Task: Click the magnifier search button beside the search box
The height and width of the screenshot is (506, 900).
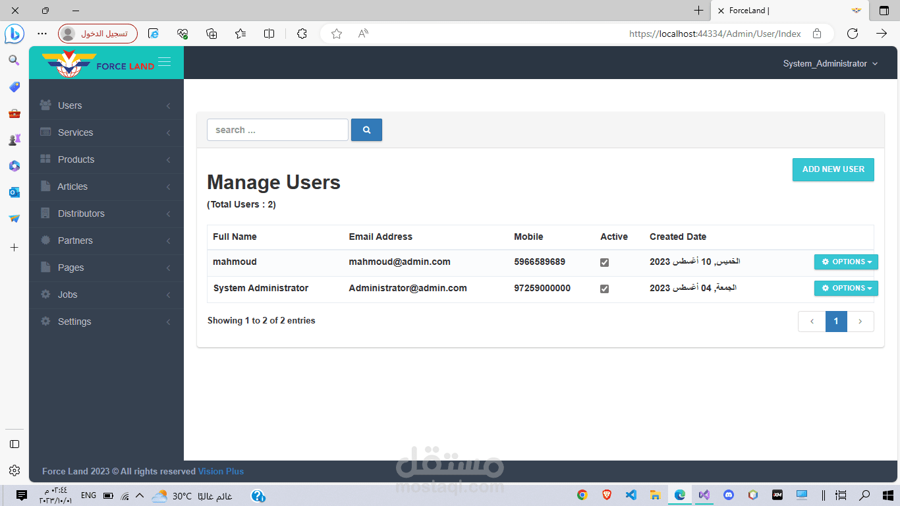Action: pos(366,130)
